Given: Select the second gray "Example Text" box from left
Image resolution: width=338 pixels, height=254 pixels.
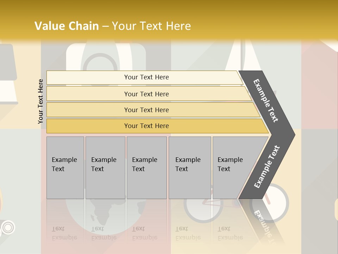Looking at the screenshot, I should tap(105, 168).
